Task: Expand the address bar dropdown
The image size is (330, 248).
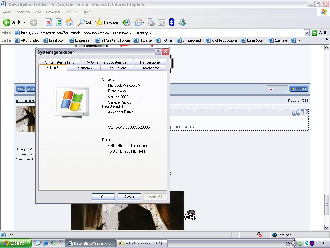Action: [x=307, y=33]
